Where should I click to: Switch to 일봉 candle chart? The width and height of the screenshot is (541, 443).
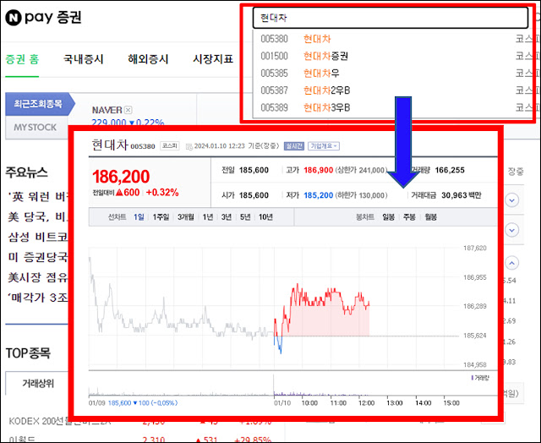point(389,217)
